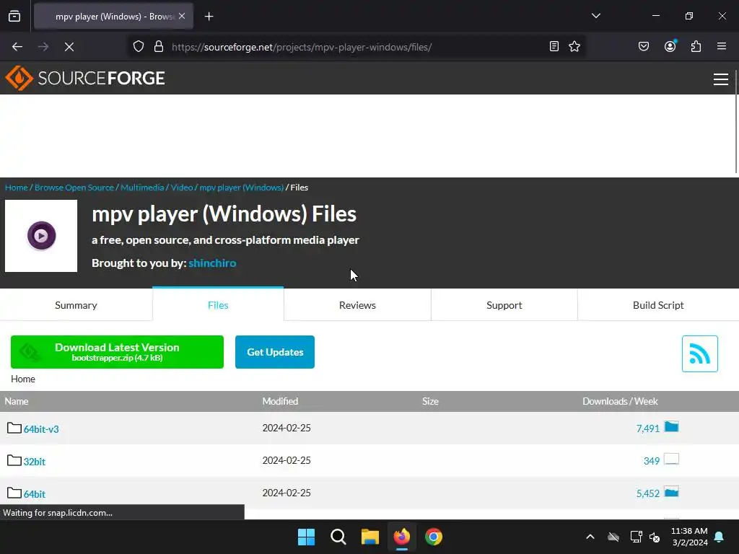Show hidden tray icons chevron
Viewport: 739px width, 554px height.
pos(590,537)
